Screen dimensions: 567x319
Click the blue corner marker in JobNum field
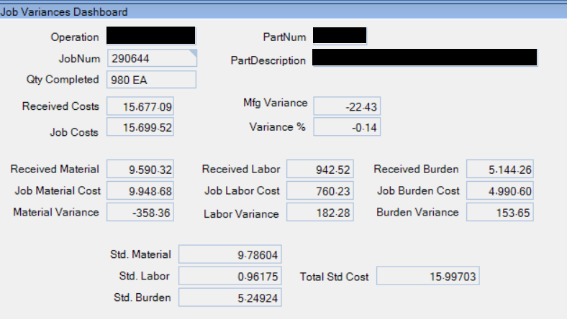pyautogui.click(x=193, y=53)
